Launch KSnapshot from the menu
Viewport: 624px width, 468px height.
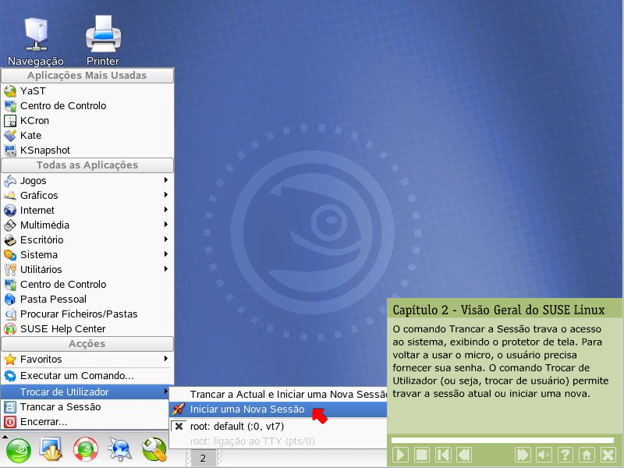(x=44, y=150)
